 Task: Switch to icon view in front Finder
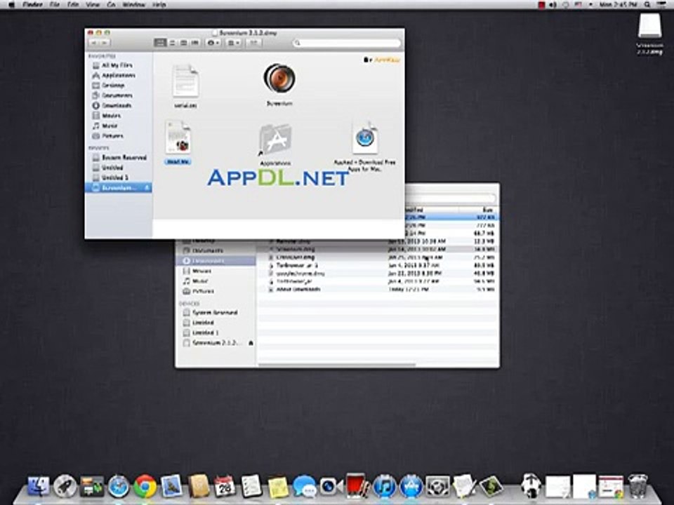(x=160, y=43)
